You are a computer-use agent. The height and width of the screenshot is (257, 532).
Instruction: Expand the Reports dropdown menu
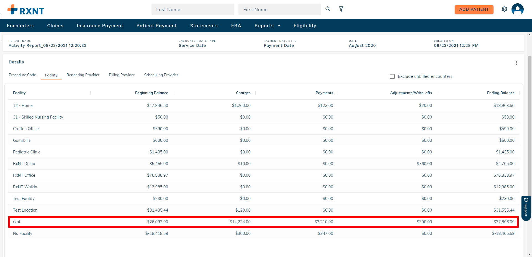[x=268, y=25]
